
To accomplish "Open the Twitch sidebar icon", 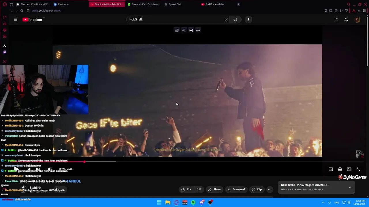I will coord(5,52).
